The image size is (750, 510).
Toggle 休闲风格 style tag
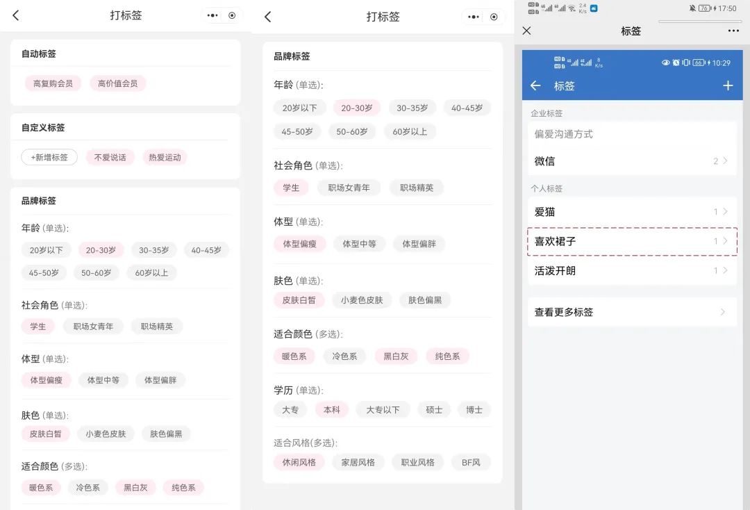coord(299,462)
